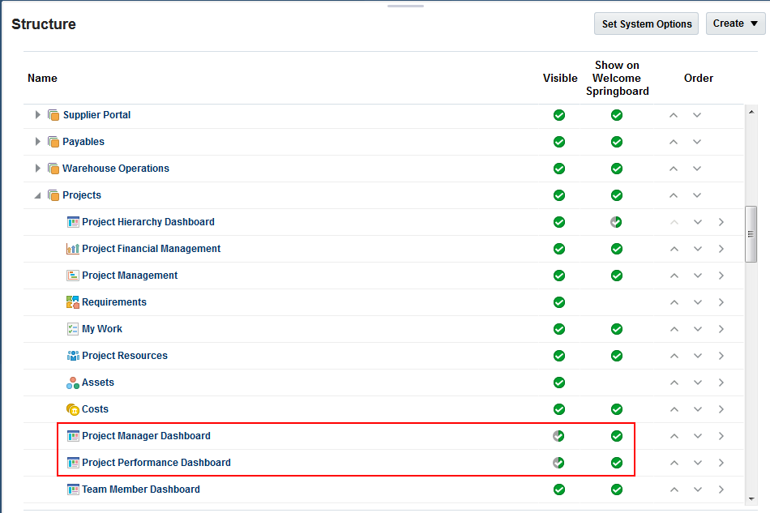
Task: Click the Requirements puzzle icon
Action: click(73, 302)
